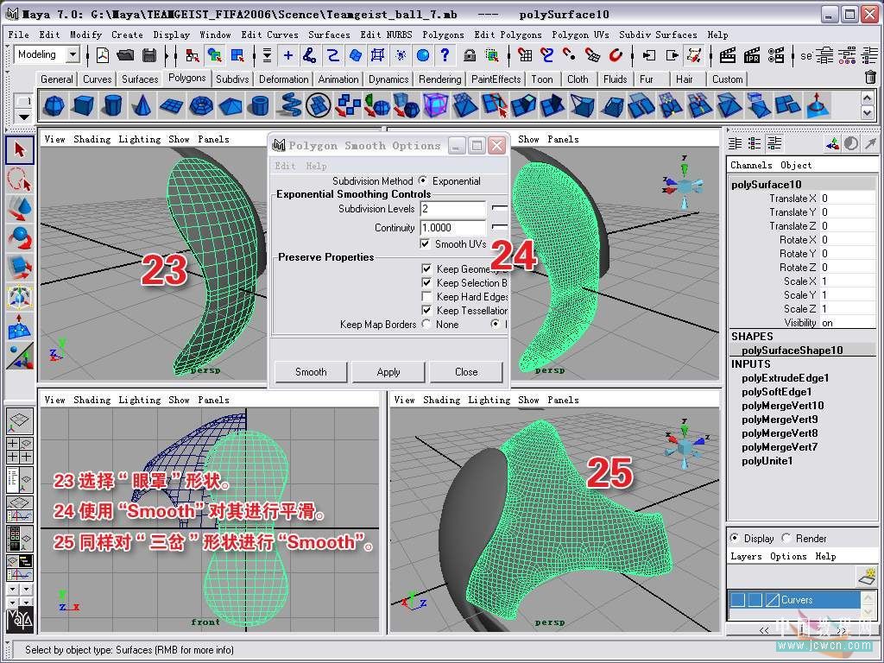Click the Open Scene folder icon
The height and width of the screenshot is (663, 884).
tap(125, 55)
